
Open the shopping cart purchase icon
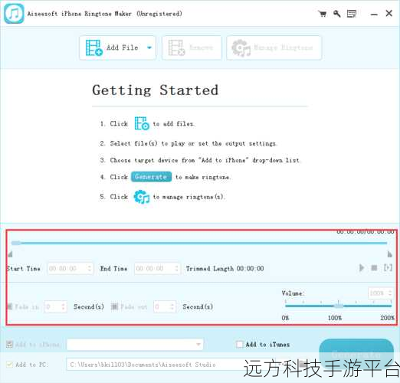click(323, 14)
